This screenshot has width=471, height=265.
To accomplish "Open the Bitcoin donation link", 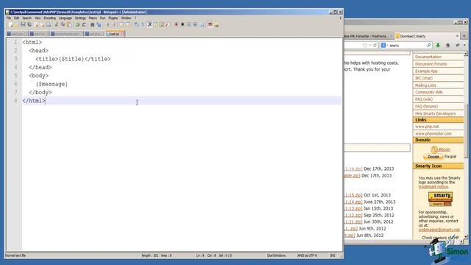I will click(x=444, y=149).
